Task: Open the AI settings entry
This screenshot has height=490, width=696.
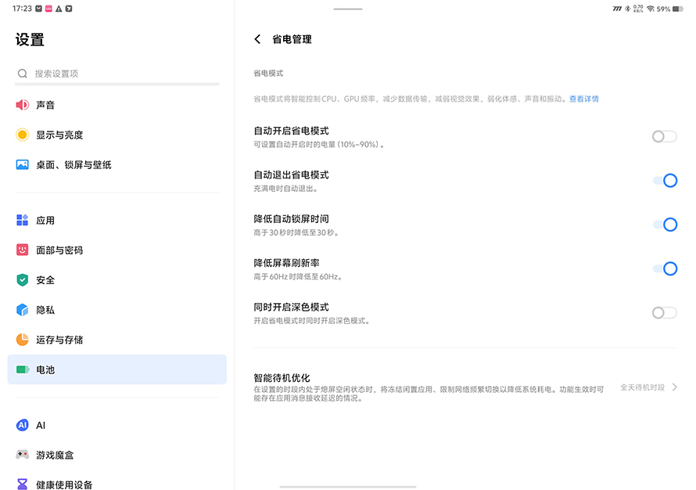Action: pos(117,425)
